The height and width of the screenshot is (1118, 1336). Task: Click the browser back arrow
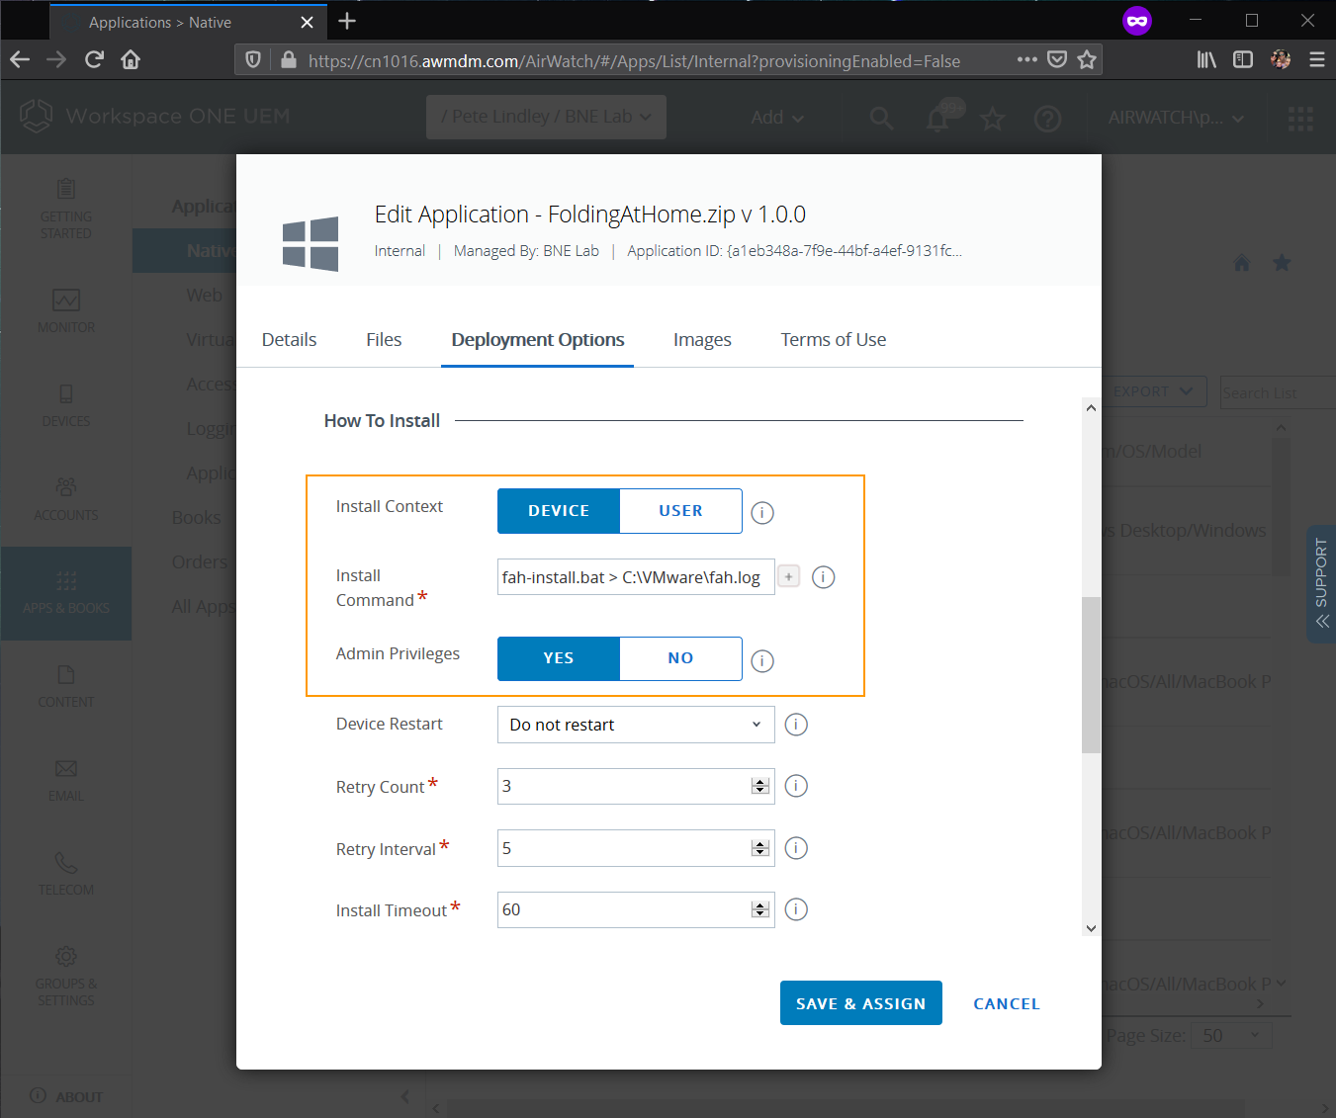20,60
